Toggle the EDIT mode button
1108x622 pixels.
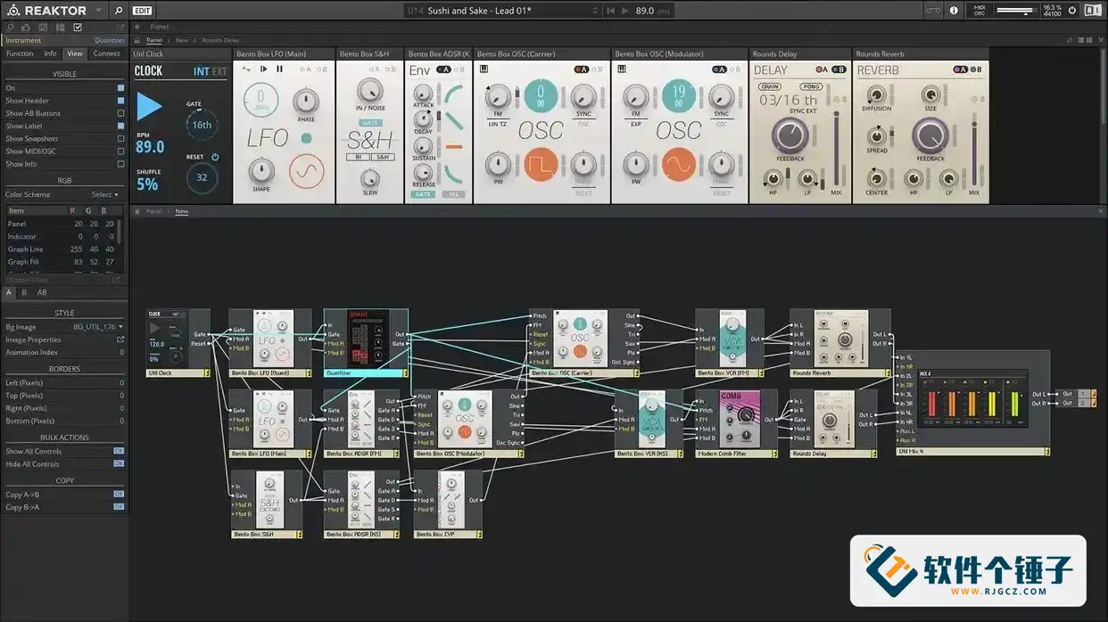point(142,11)
